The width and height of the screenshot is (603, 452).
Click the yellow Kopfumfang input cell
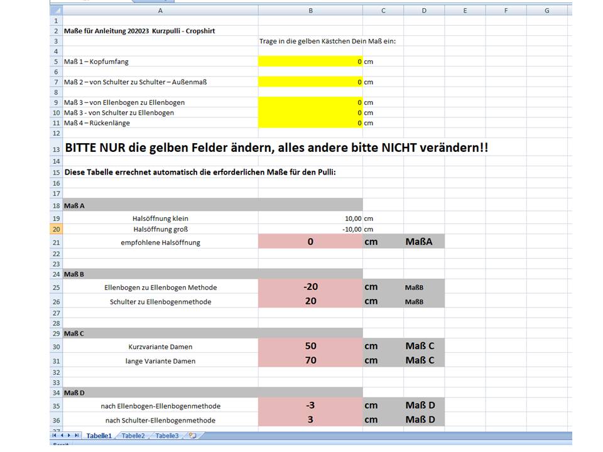point(310,62)
